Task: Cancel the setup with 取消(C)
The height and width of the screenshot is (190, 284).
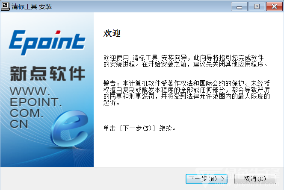Action: coord(255,179)
